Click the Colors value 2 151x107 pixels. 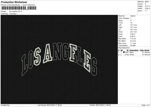pyautogui.click(x=145, y=4)
